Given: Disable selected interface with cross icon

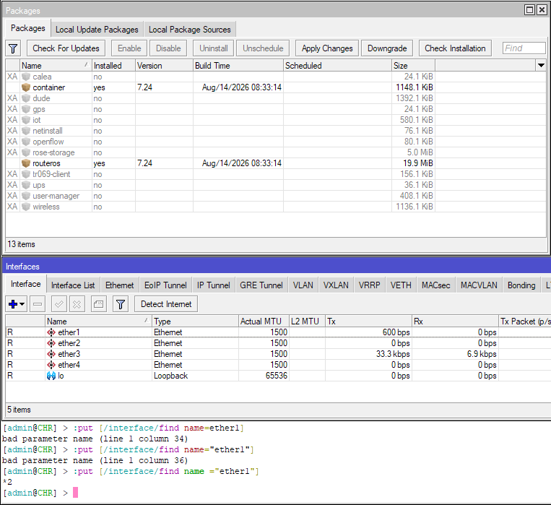Looking at the screenshot, I should point(77,304).
